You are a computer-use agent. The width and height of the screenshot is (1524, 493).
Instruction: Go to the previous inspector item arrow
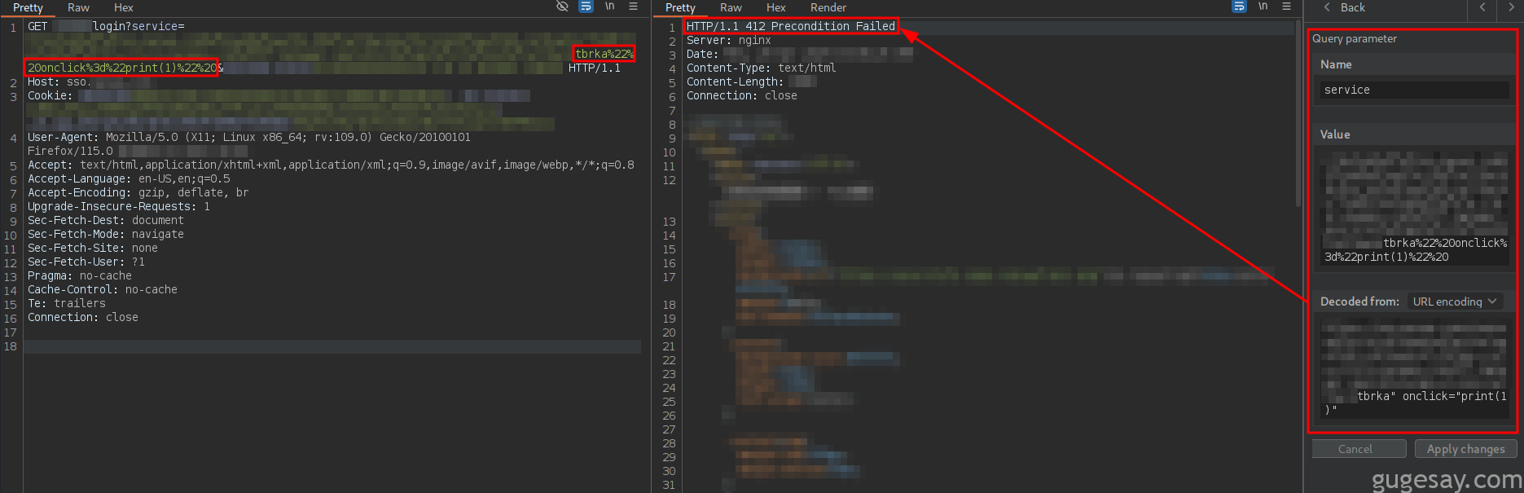[1482, 7]
